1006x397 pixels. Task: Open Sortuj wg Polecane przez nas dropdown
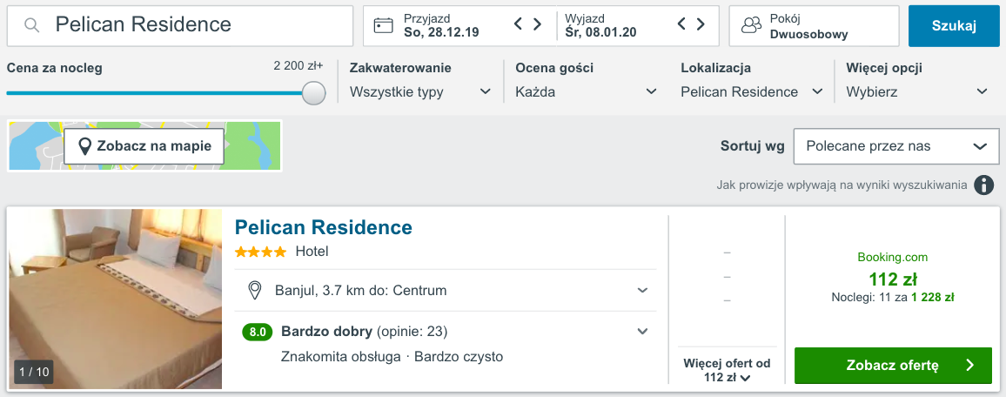tap(895, 146)
